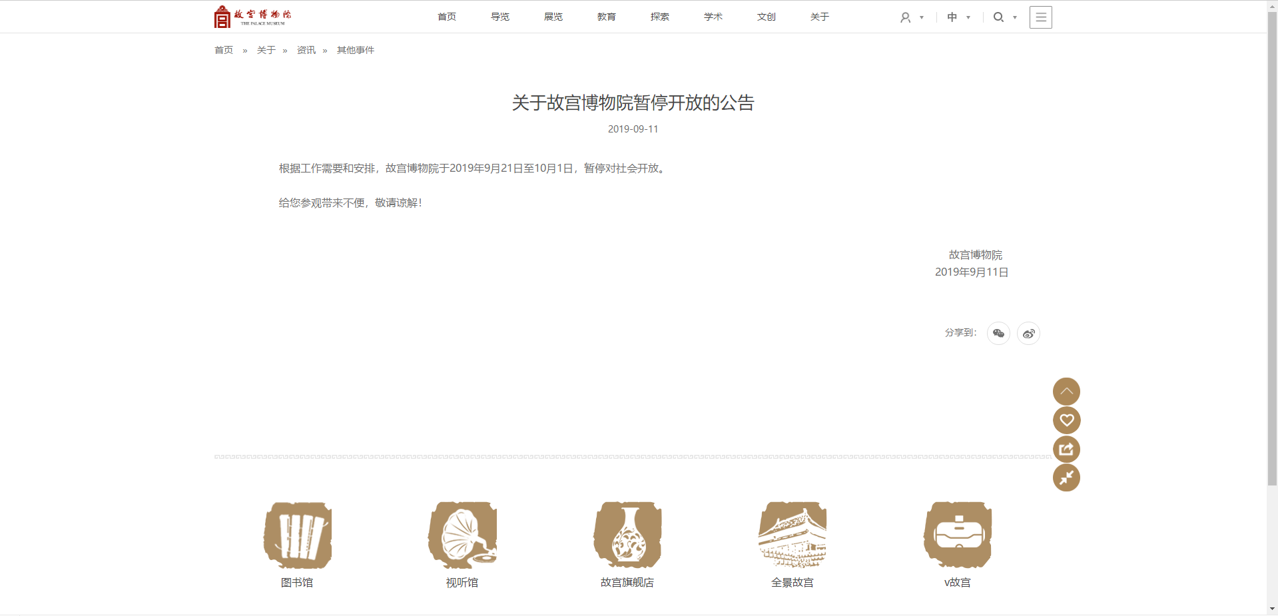Expand the user account dropdown

pos(912,17)
